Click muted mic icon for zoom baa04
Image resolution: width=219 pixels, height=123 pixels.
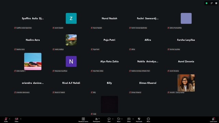(x=53, y=28)
